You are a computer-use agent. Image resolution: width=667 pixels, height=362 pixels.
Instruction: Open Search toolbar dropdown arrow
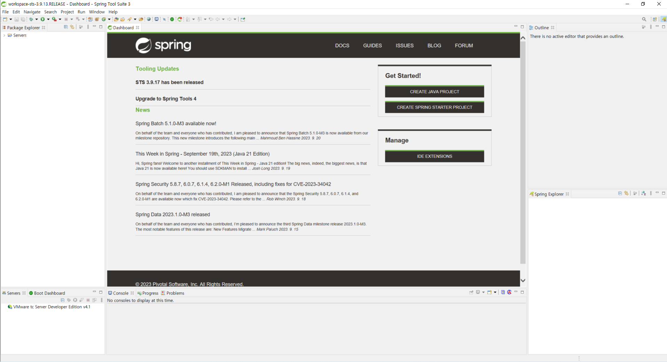pos(135,19)
